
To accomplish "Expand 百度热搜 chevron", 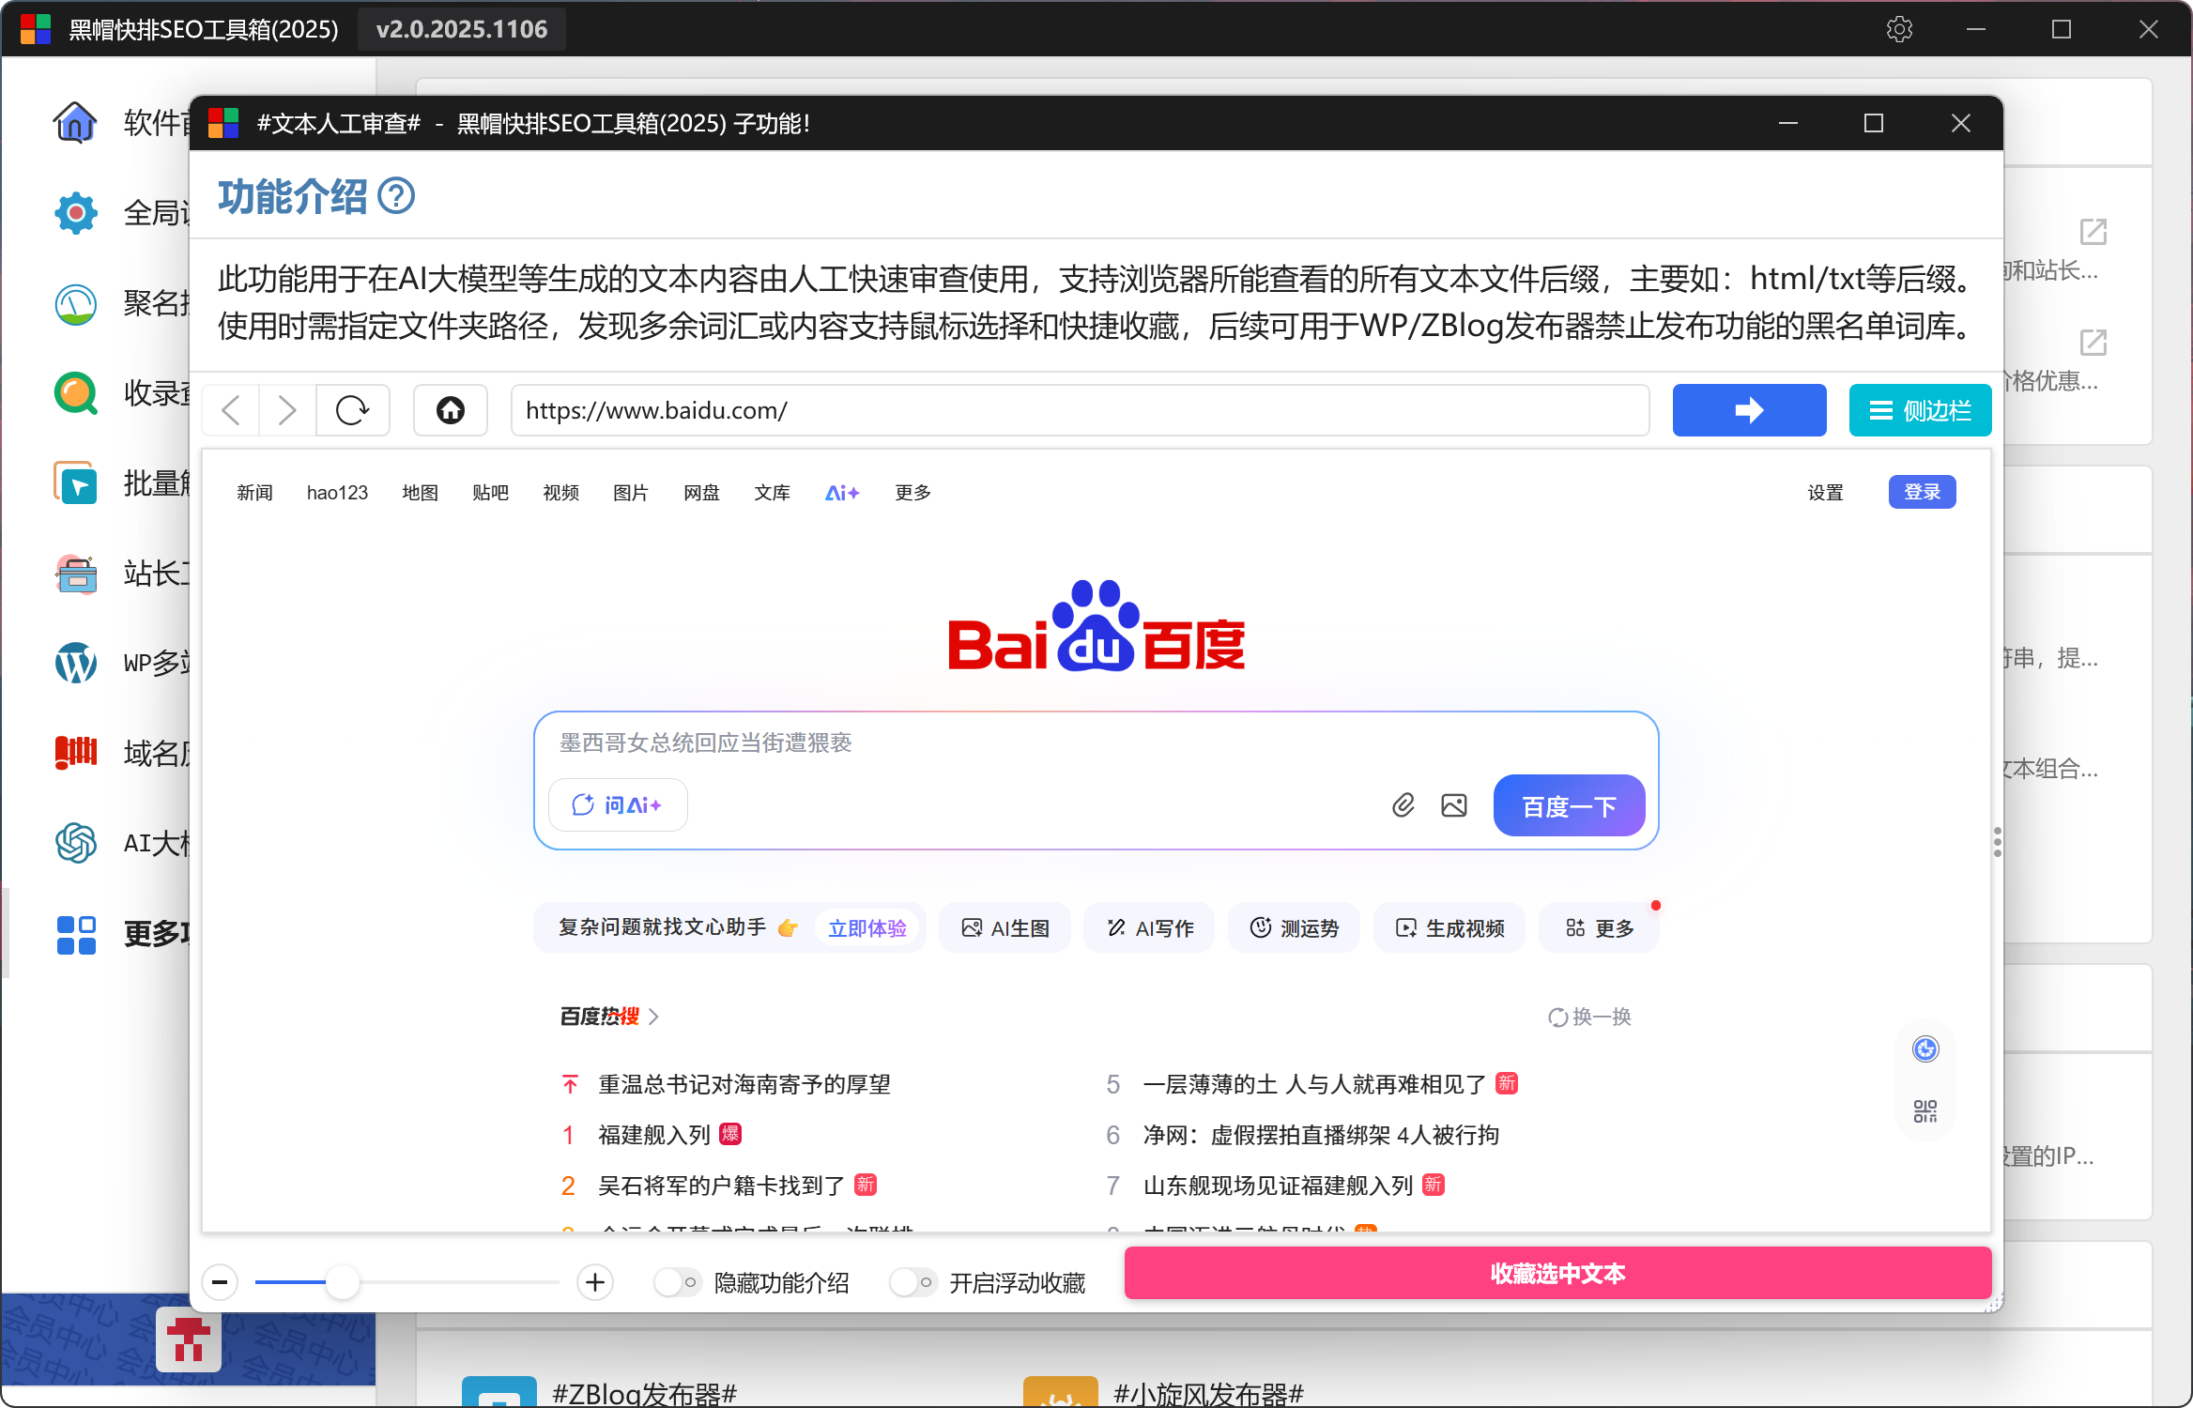I will point(654,1017).
